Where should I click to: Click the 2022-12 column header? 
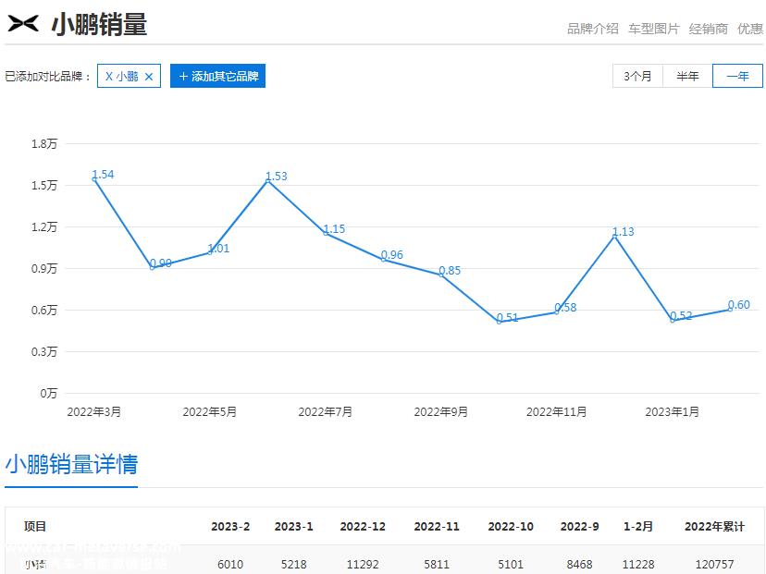363,527
